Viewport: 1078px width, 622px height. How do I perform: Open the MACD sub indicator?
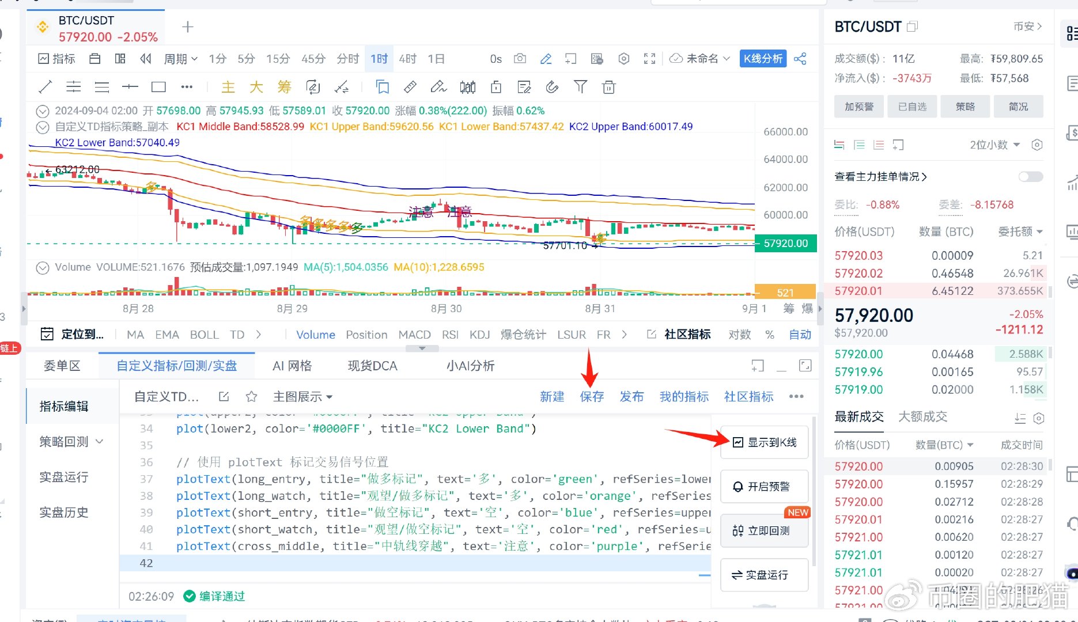pyautogui.click(x=414, y=335)
